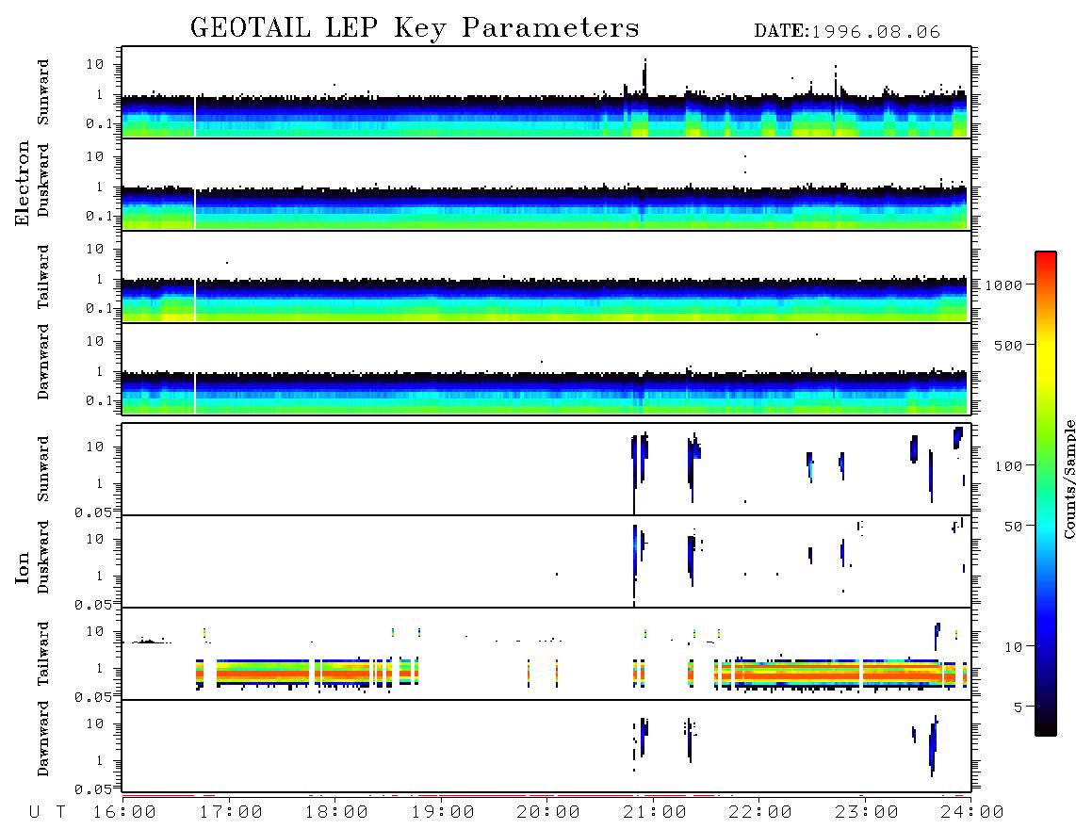This screenshot has height=829, width=1076.
Task: Select the Electron Dawnward axis label
Action: point(43,362)
